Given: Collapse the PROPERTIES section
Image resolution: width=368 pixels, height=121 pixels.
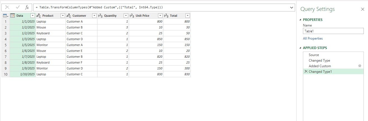Looking at the screenshot, I should (300, 20).
